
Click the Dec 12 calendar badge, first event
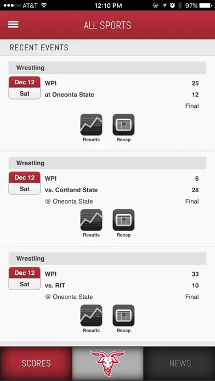coord(25,88)
